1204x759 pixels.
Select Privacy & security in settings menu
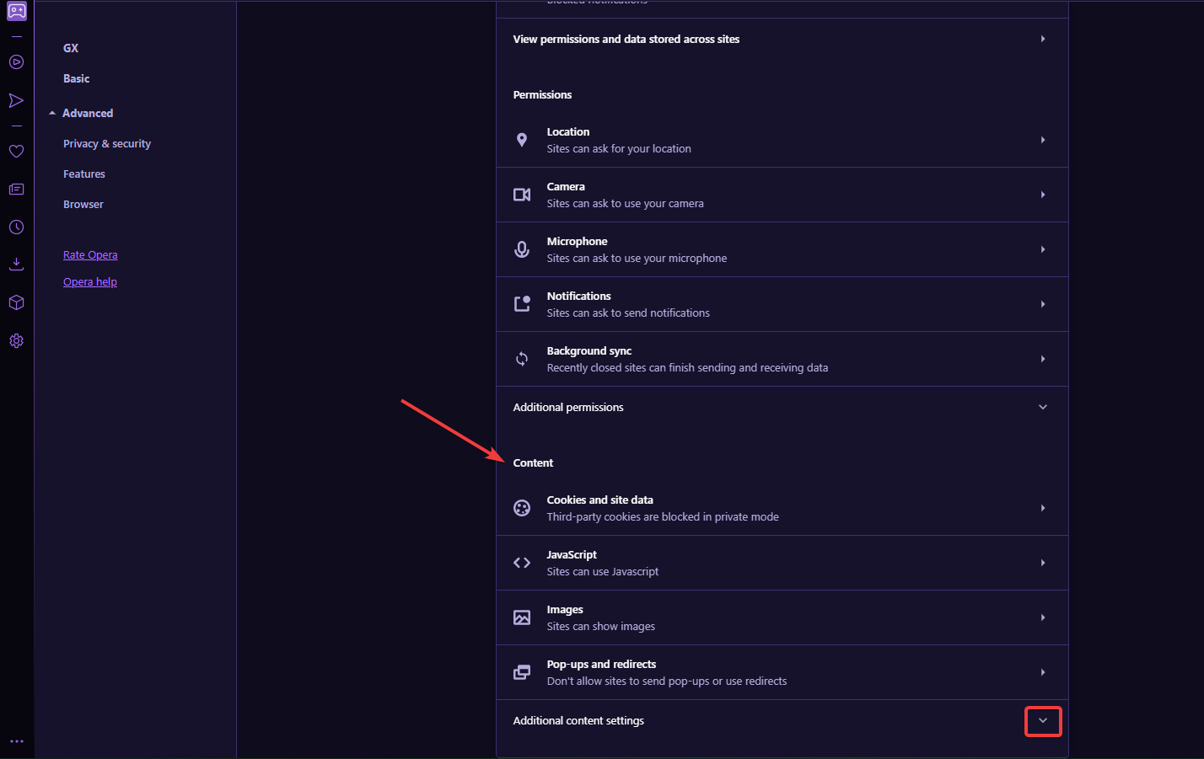(x=107, y=144)
